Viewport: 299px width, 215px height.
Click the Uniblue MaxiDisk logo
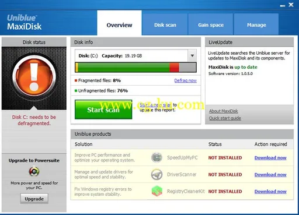tap(25, 22)
